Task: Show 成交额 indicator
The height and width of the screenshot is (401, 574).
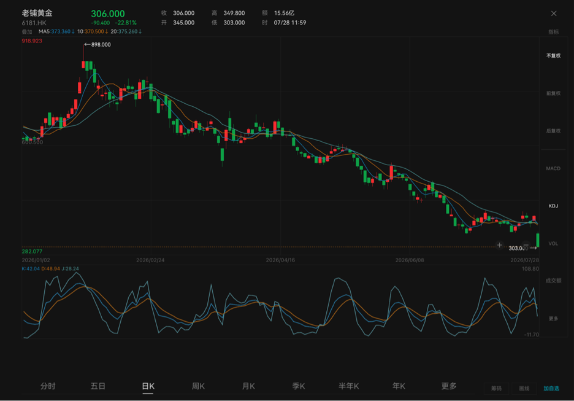Action: point(553,281)
